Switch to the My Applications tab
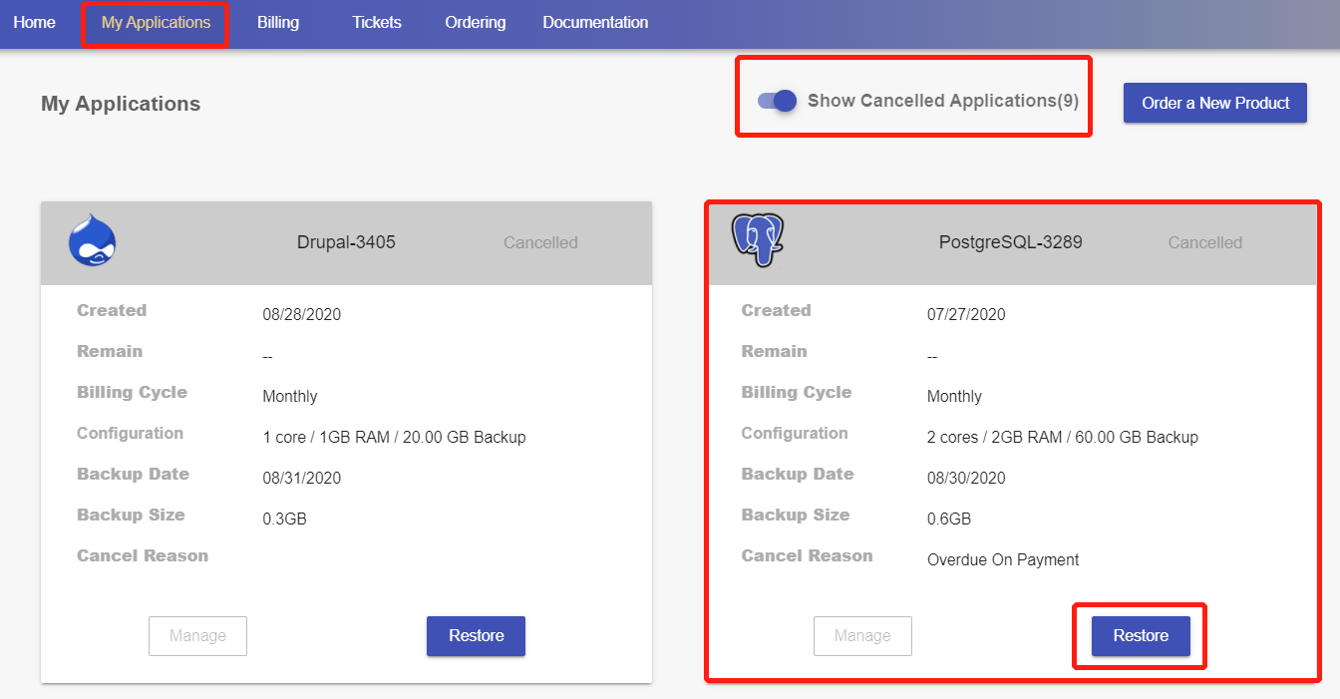 coord(155,22)
